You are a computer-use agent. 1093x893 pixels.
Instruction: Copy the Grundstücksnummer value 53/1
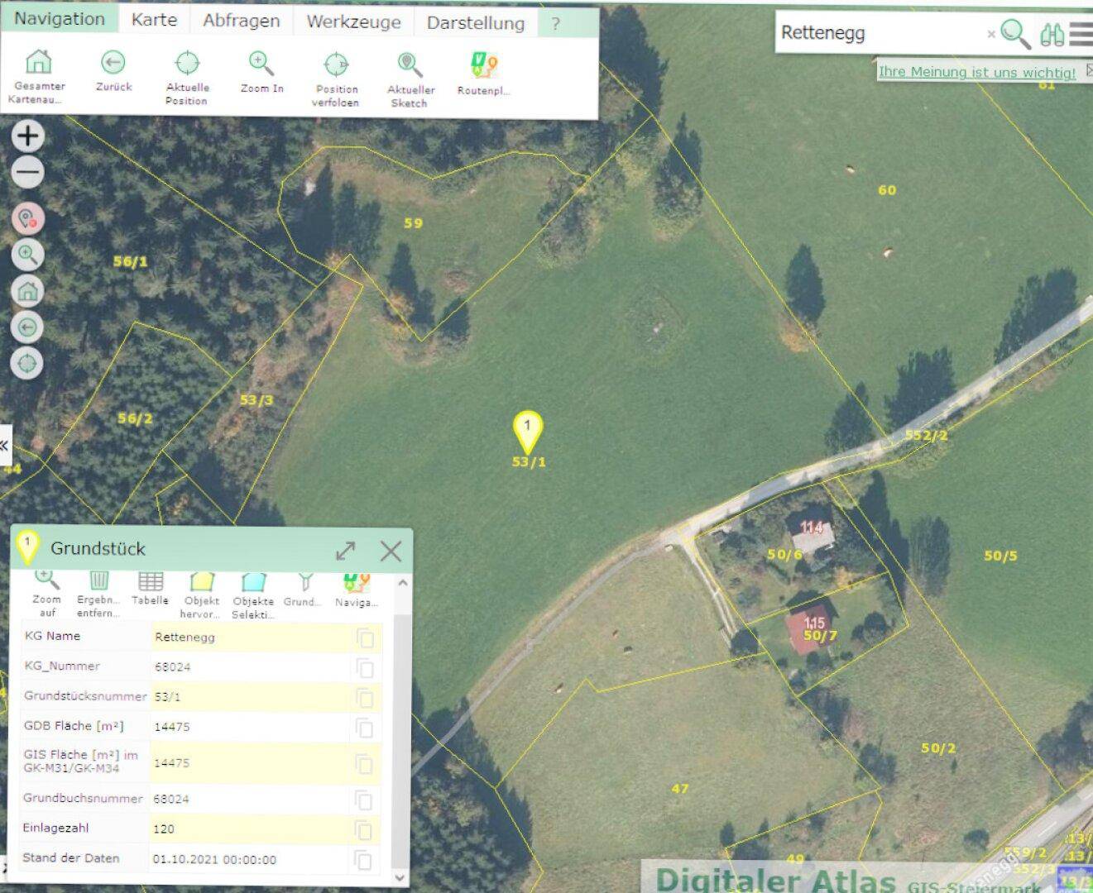365,698
